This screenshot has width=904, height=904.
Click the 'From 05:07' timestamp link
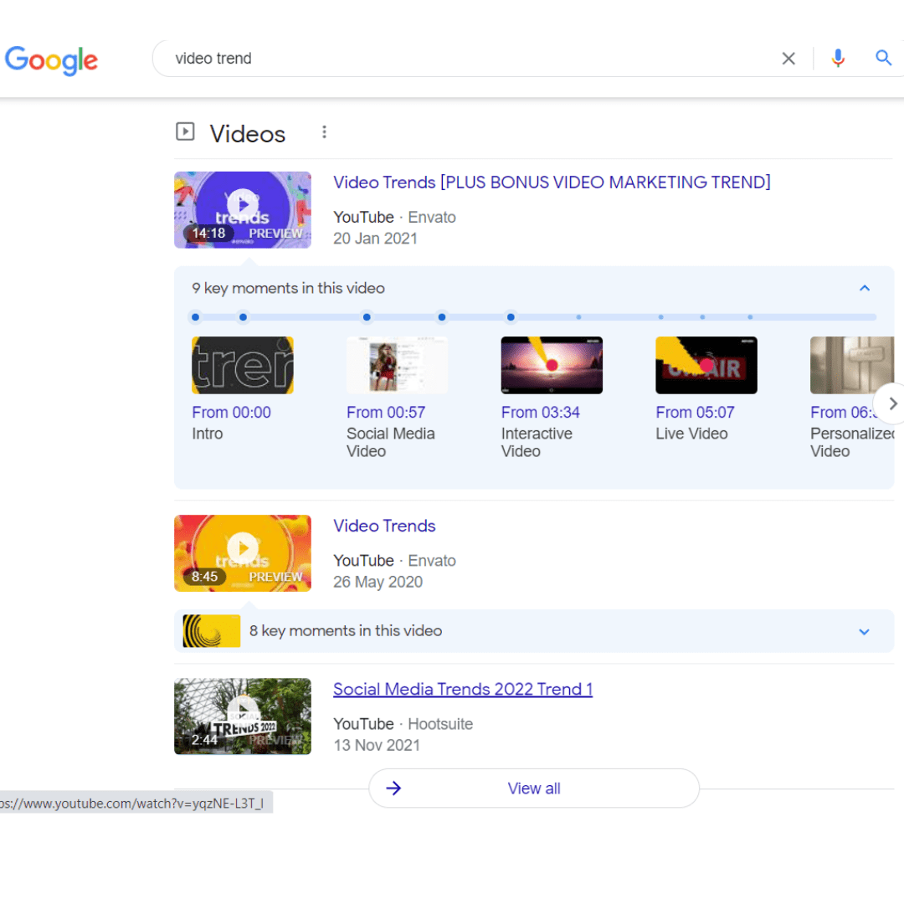point(695,413)
